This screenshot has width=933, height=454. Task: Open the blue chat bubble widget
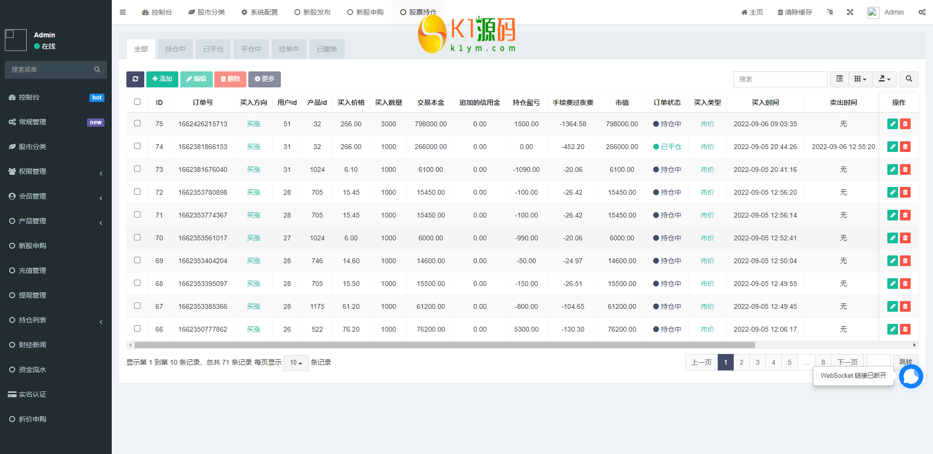pyautogui.click(x=911, y=376)
